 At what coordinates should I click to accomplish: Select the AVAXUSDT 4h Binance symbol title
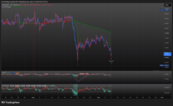10,5
